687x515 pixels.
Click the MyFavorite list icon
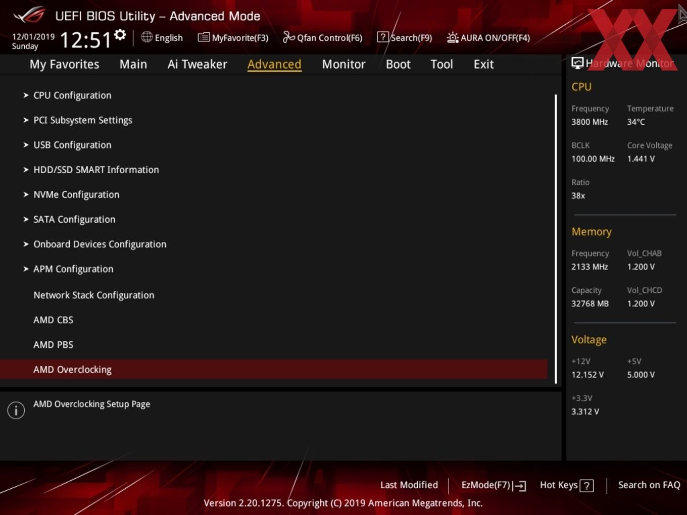pyautogui.click(x=204, y=37)
